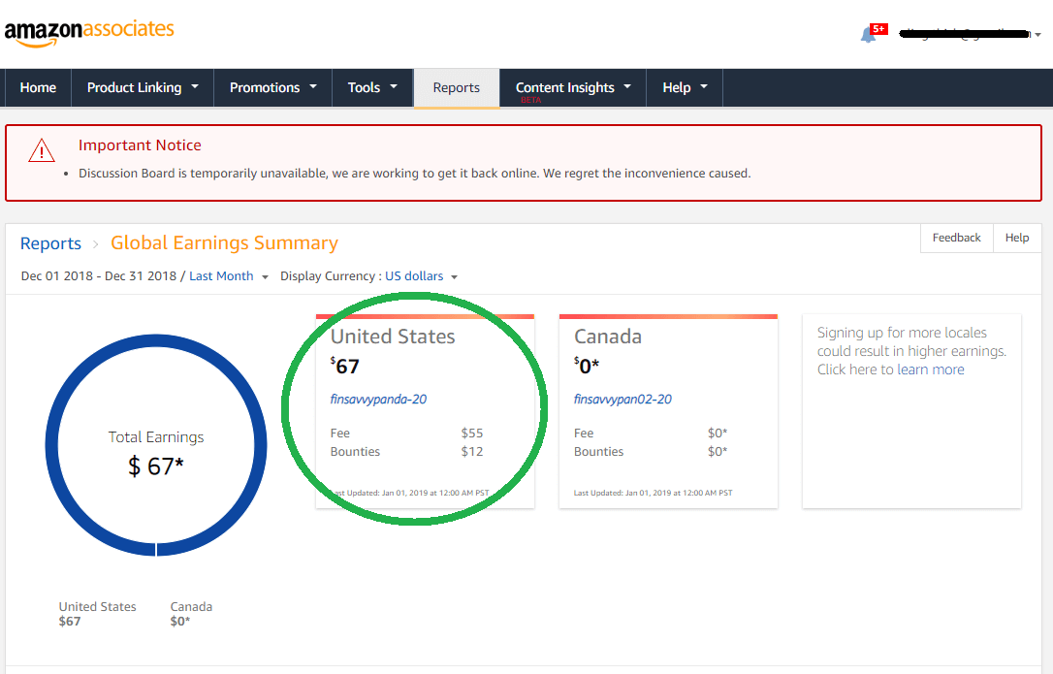Click United States $67 legend under chart
This screenshot has width=1053, height=674.
pyautogui.click(x=97, y=614)
